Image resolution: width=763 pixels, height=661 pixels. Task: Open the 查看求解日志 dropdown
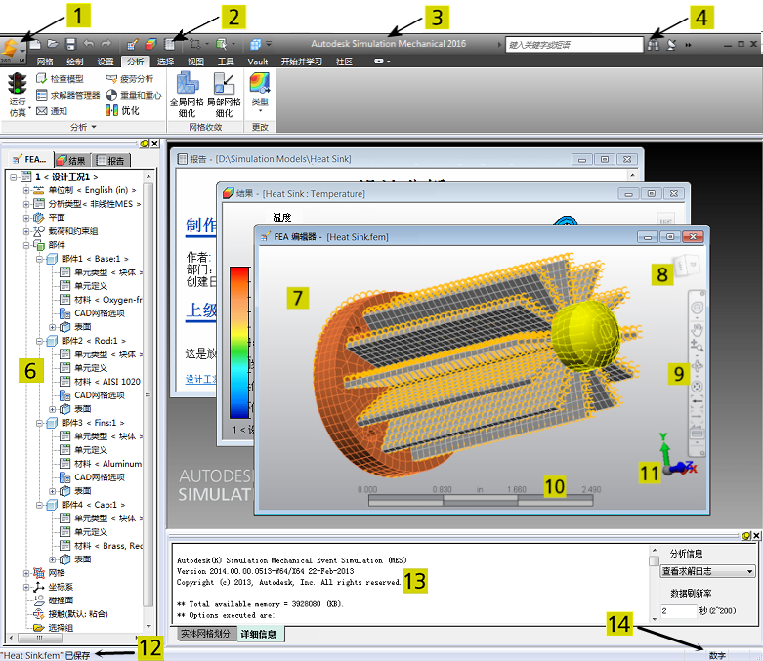click(x=707, y=571)
